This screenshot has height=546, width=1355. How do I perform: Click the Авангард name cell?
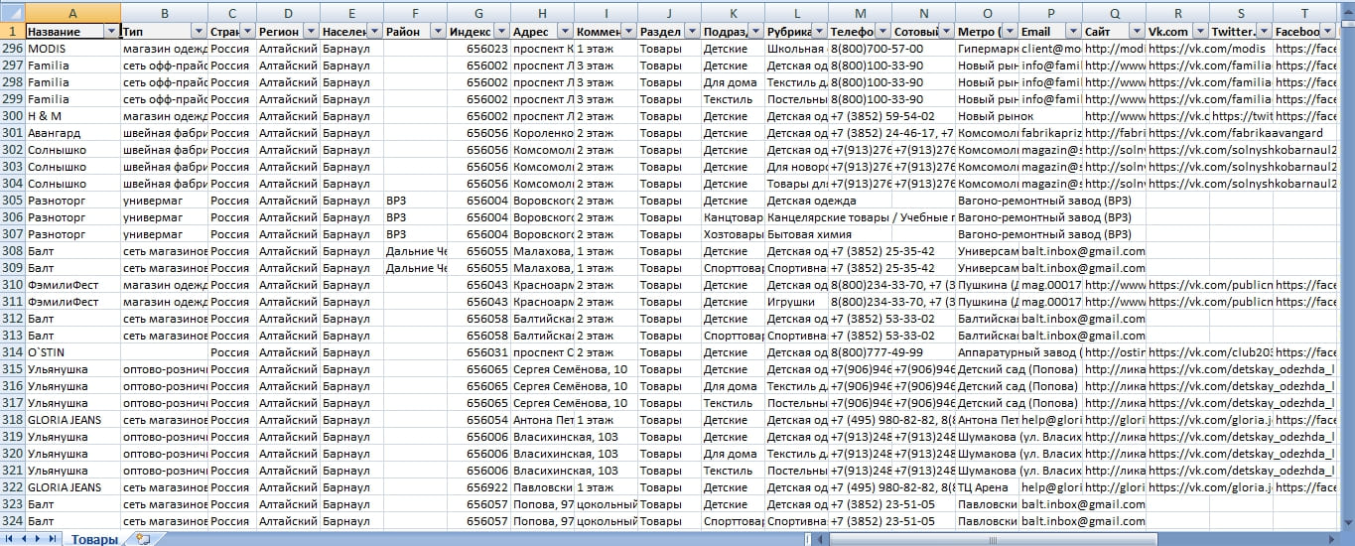pos(73,133)
